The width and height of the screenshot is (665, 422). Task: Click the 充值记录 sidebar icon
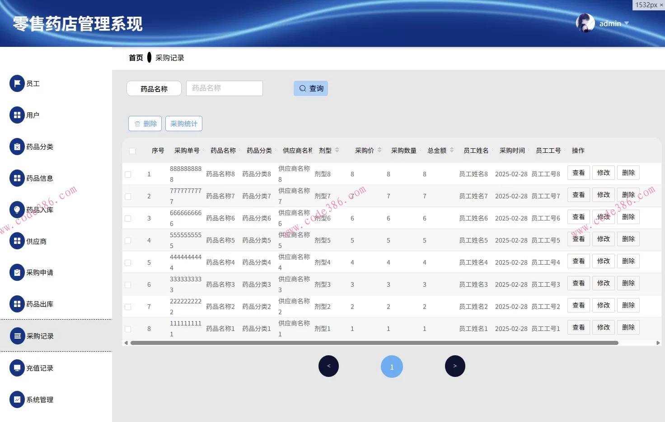pyautogui.click(x=17, y=368)
